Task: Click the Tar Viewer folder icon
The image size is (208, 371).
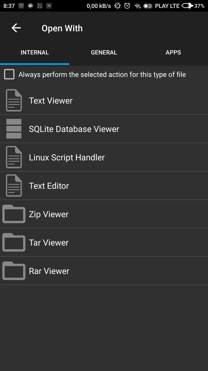Action: click(x=14, y=242)
